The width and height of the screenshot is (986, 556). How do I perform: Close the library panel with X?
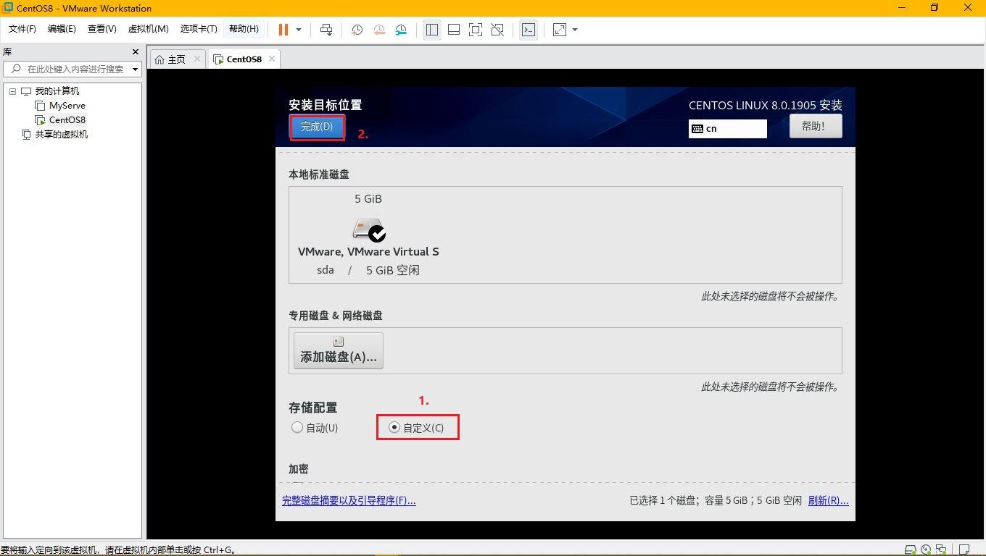[135, 51]
